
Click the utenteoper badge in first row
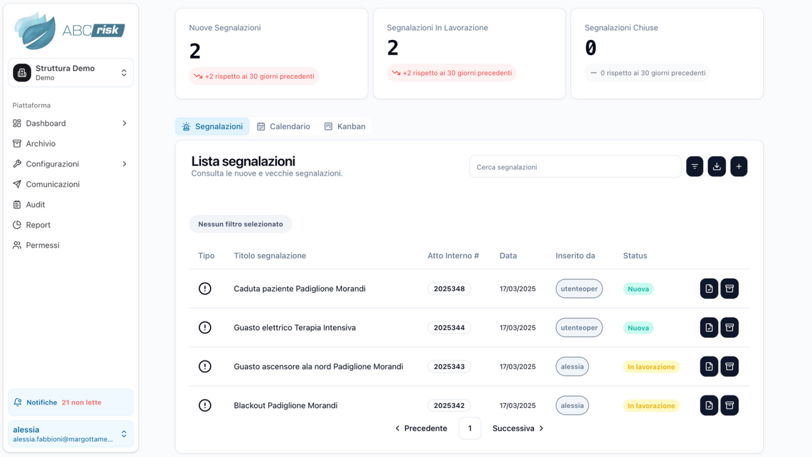click(x=579, y=289)
